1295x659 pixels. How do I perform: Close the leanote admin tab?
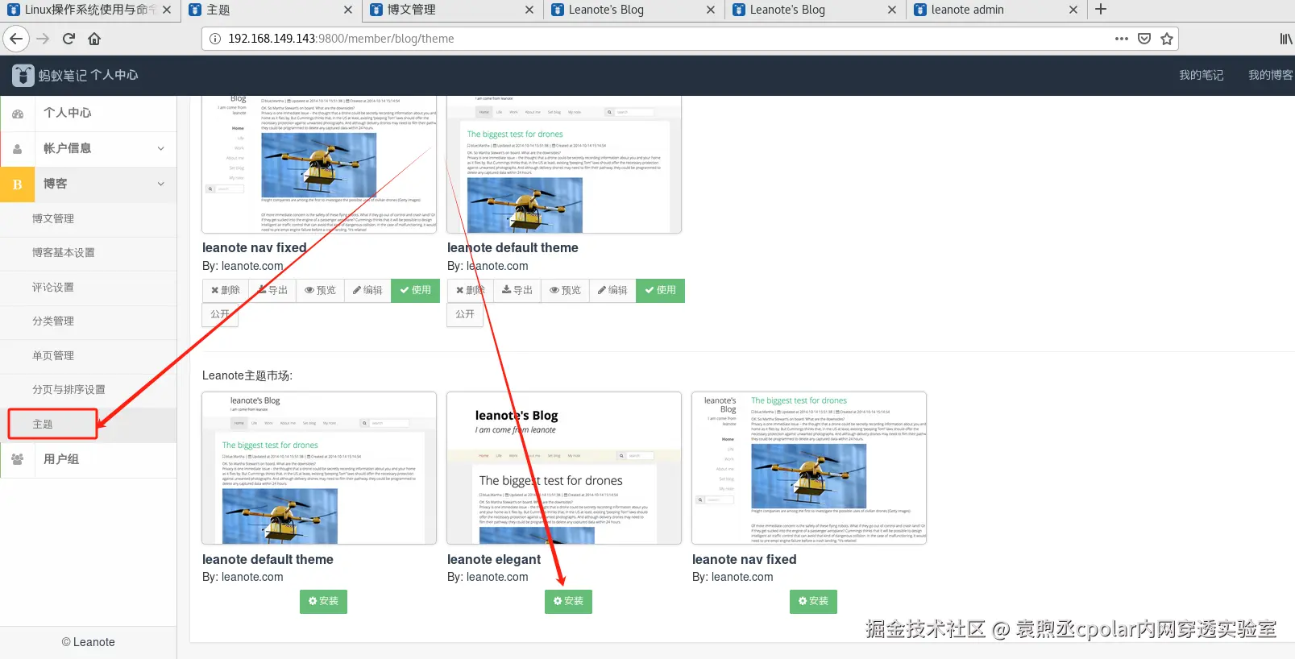coord(1073,10)
